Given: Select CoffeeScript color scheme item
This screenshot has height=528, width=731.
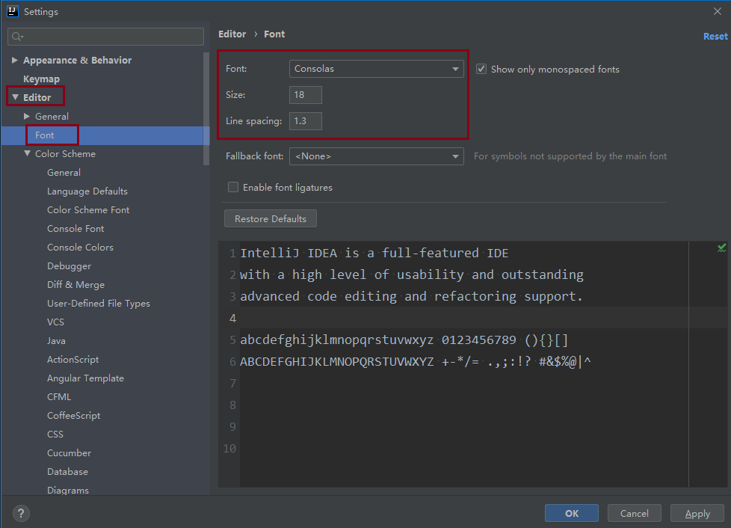Looking at the screenshot, I should (x=74, y=415).
